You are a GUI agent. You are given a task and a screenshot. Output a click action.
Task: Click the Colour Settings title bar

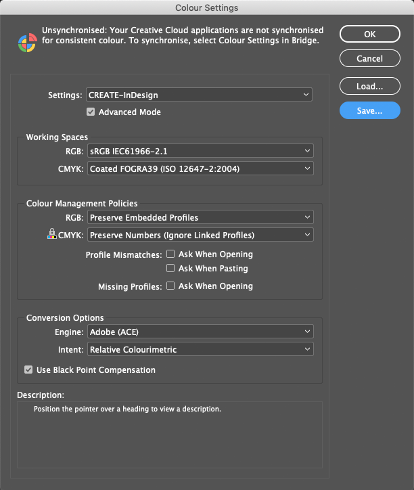coord(207,7)
